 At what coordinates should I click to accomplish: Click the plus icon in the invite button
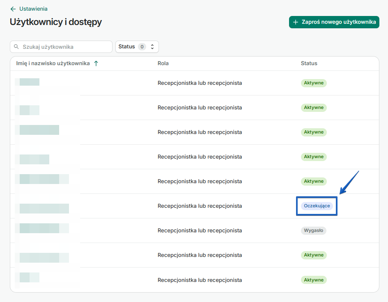click(x=296, y=22)
